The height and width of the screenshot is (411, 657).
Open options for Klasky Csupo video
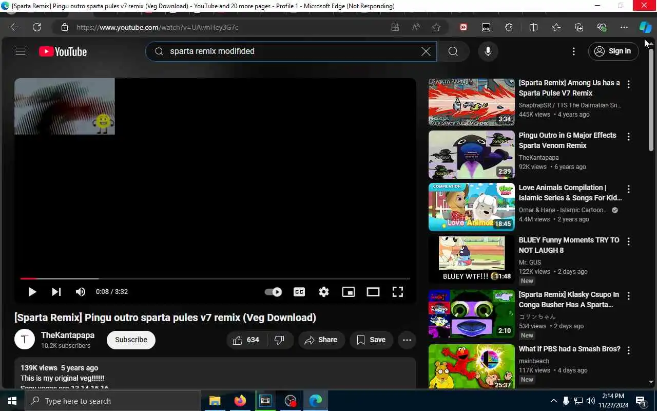coord(629,296)
